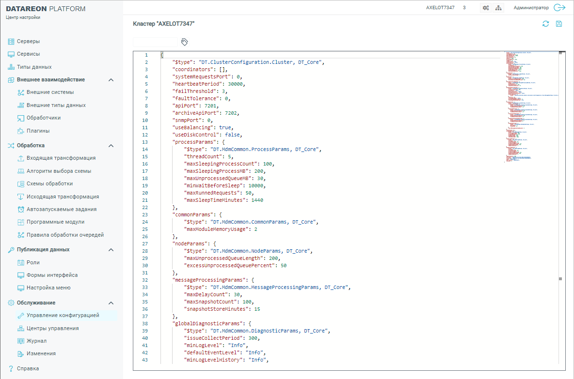The image size is (574, 379).
Task: Log out using the exit arrow icon
Action: [x=559, y=8]
